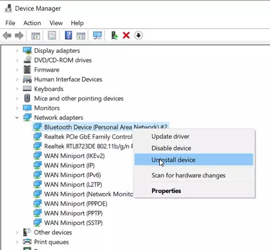Image resolution: width=270 pixels, height=250 pixels.
Task: Click the blue Help question-mark icon
Action: 69,35
